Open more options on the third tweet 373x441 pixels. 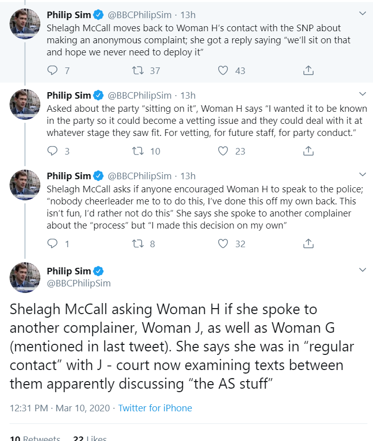tap(362, 174)
